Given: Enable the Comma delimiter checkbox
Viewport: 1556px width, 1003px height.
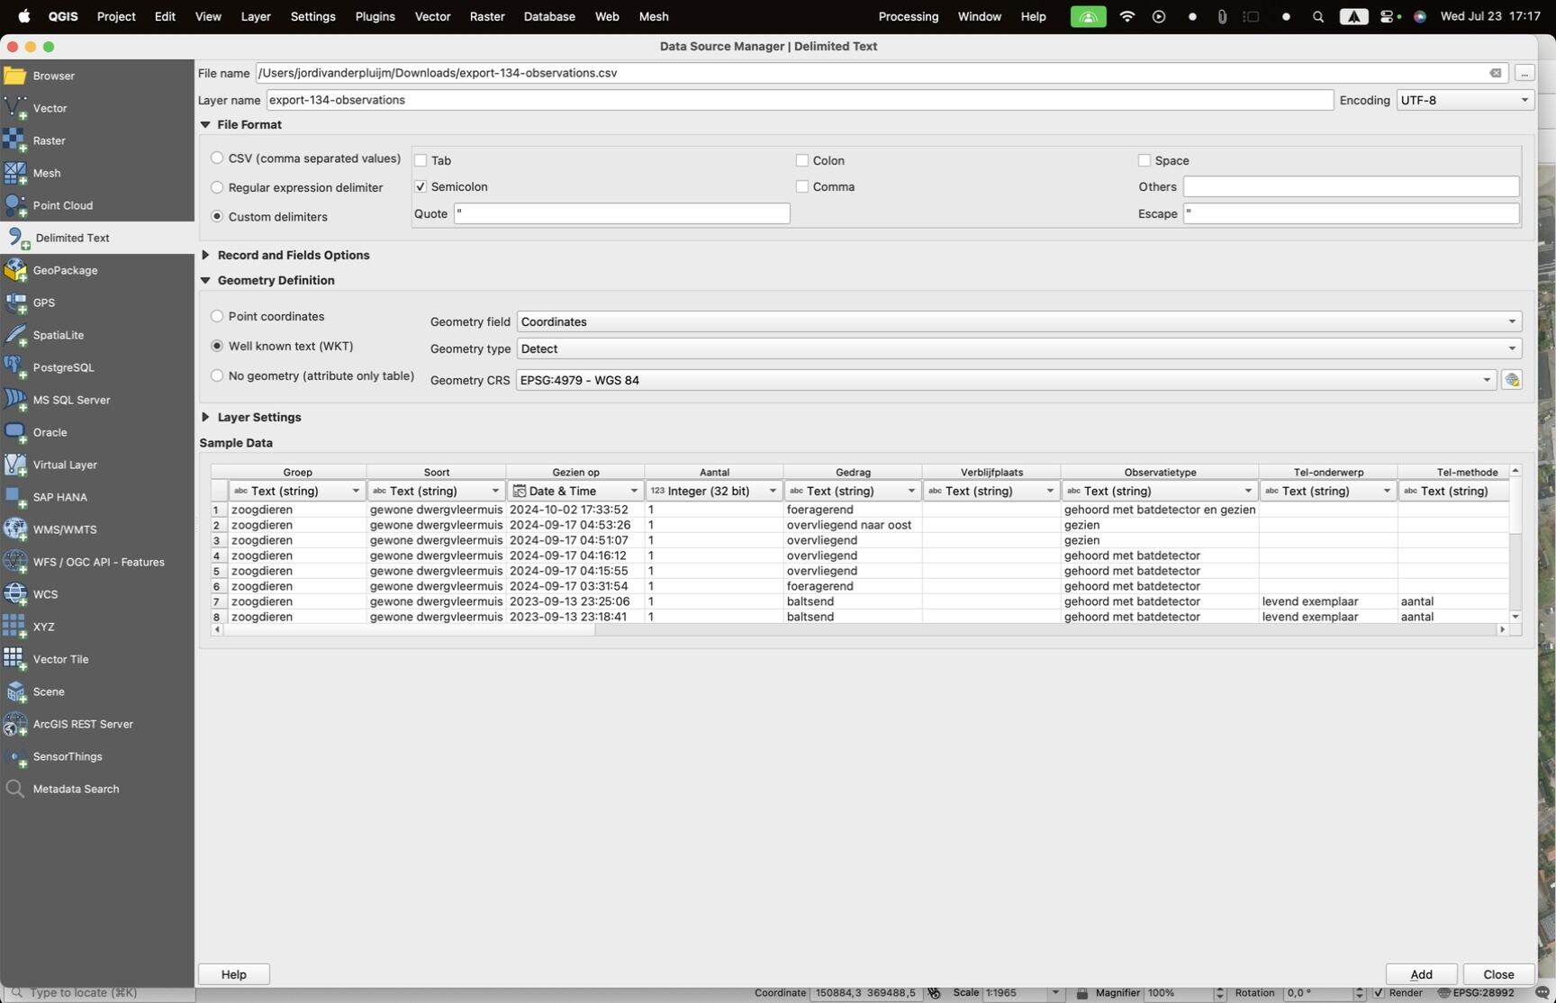Looking at the screenshot, I should [802, 186].
